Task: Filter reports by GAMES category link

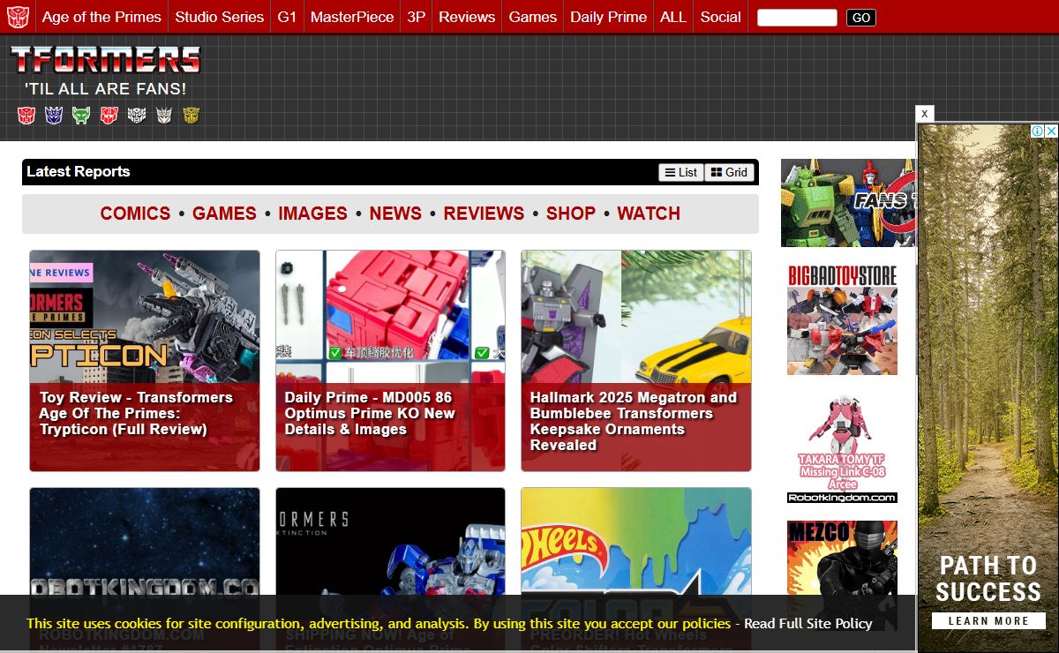Action: tap(224, 214)
